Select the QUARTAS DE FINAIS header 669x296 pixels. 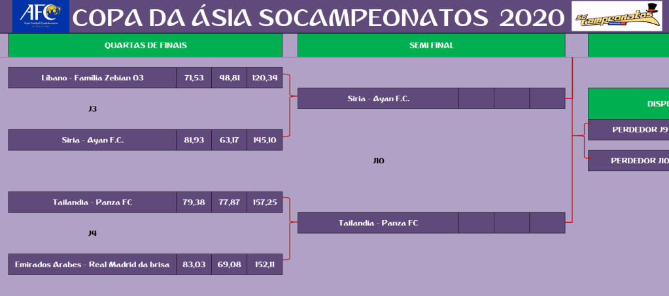(145, 46)
